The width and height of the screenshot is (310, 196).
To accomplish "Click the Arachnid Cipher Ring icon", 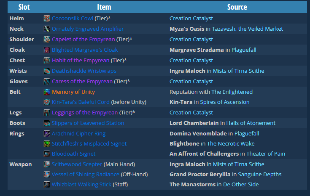I will pos(47,134).
